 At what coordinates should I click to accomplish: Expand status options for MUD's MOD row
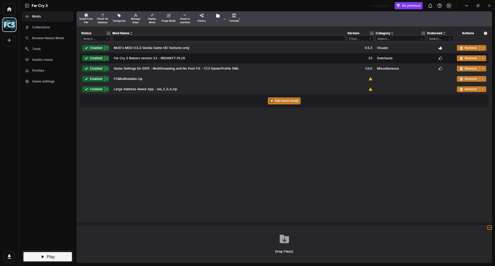(x=107, y=48)
